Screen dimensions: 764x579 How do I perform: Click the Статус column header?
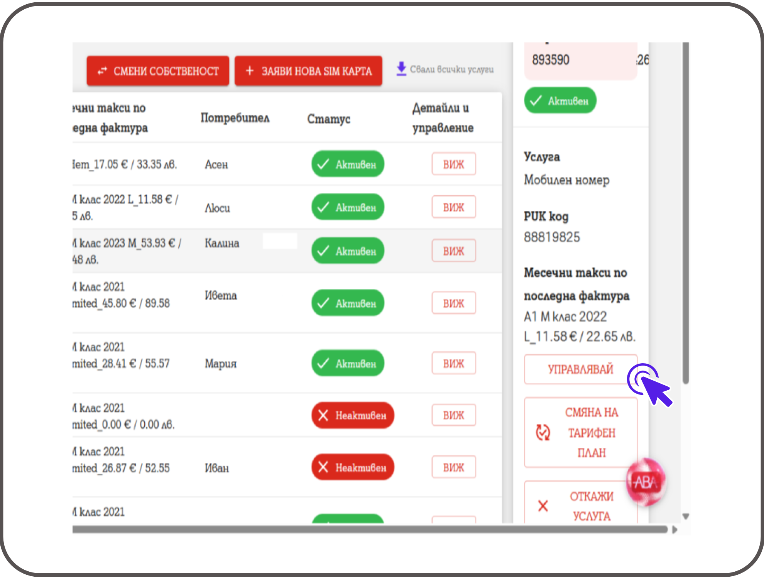click(329, 119)
